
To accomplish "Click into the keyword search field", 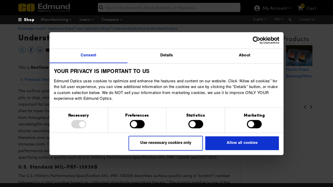I will click(171, 7).
